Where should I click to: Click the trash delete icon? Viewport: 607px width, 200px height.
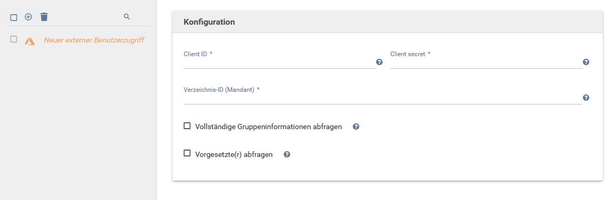click(44, 17)
